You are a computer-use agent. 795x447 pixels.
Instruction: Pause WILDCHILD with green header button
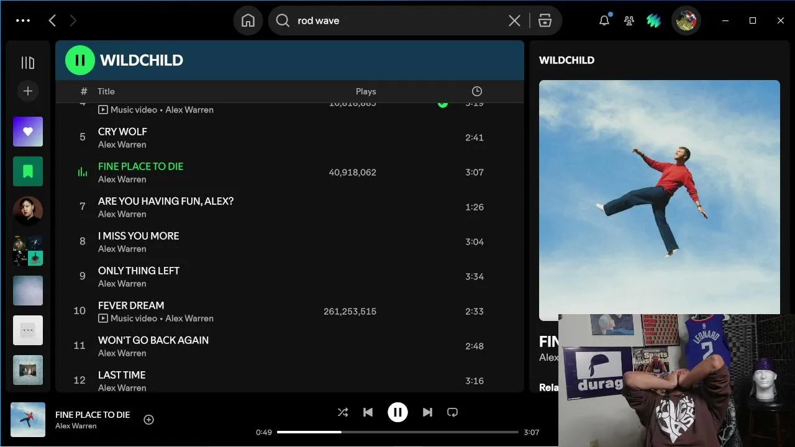(80, 60)
